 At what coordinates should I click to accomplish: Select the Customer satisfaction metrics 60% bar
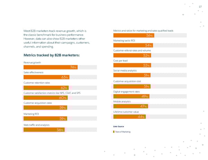click(45, 98)
